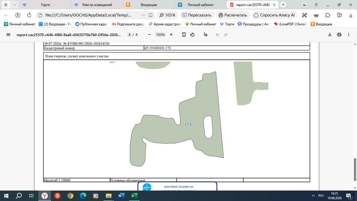Open the K extension in toolbar
357x201 pixels.
point(304,15)
